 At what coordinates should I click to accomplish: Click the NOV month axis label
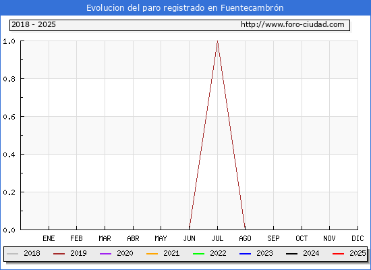[329, 238]
